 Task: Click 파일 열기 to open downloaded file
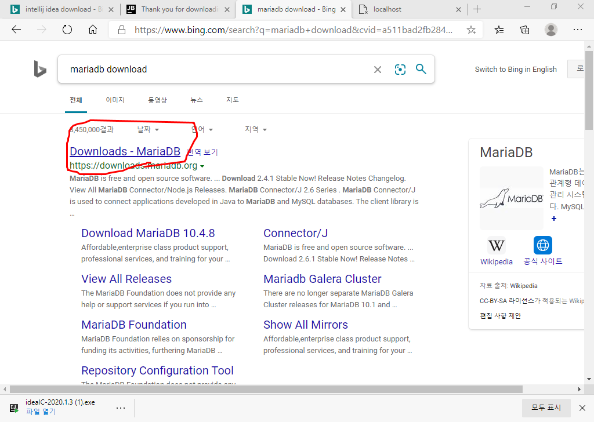[x=41, y=412]
